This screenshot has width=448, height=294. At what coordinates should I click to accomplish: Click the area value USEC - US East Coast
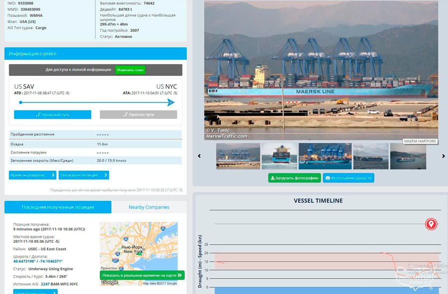click(47, 249)
